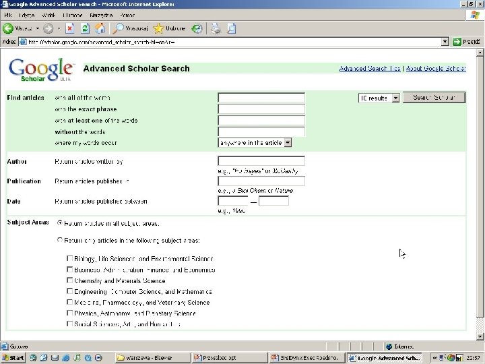The image size is (485, 364).
Task: Open Ulubione favorites star
Action: point(158,28)
